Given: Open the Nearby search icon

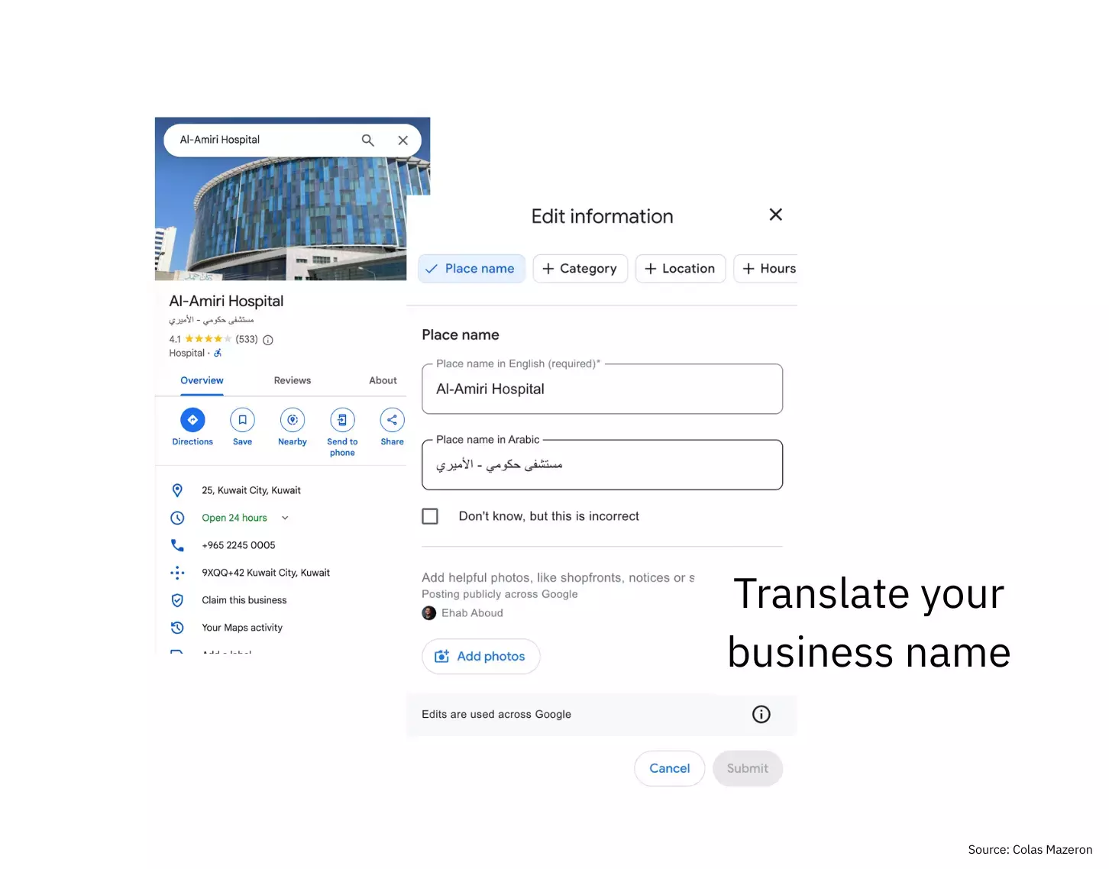Looking at the screenshot, I should click(292, 419).
